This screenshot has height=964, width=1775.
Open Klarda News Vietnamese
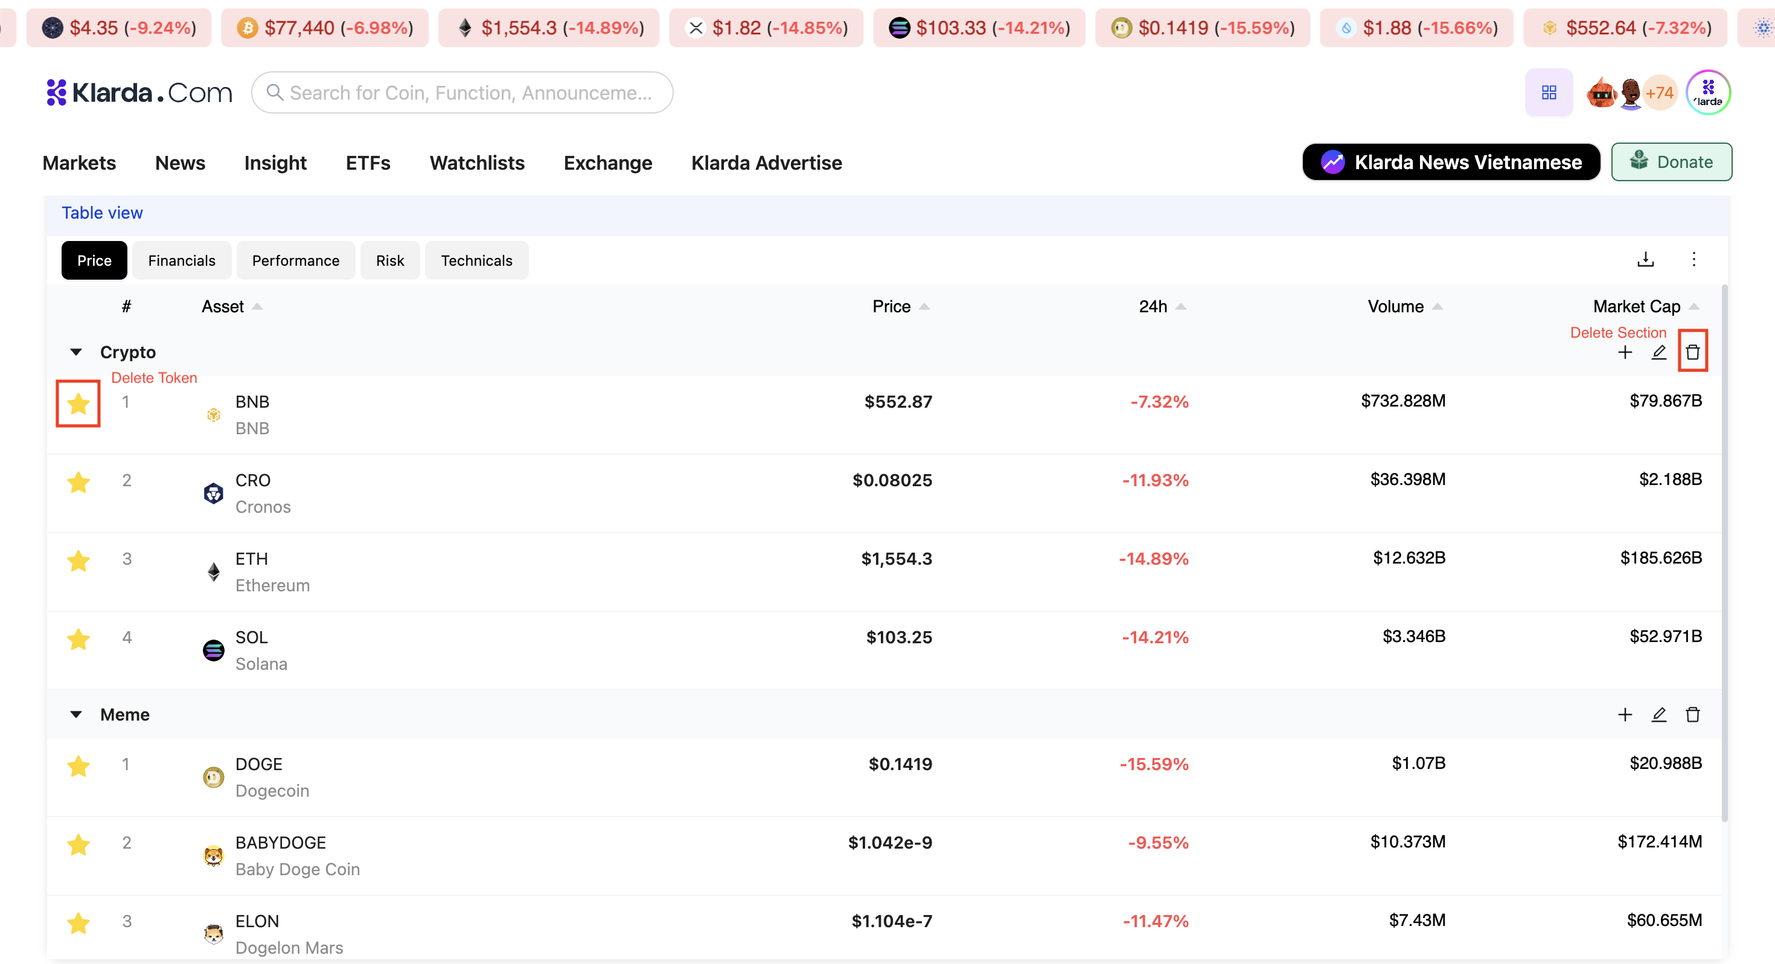pyautogui.click(x=1451, y=162)
